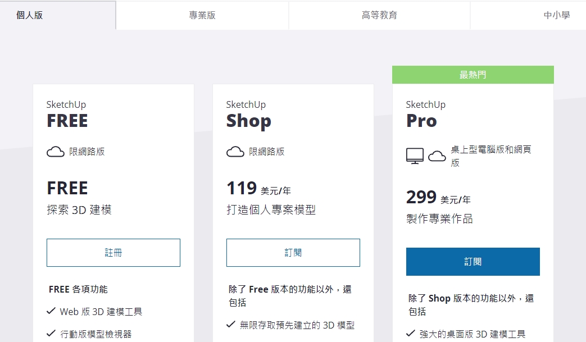Click the SketchUp Shop plan title

point(248,115)
